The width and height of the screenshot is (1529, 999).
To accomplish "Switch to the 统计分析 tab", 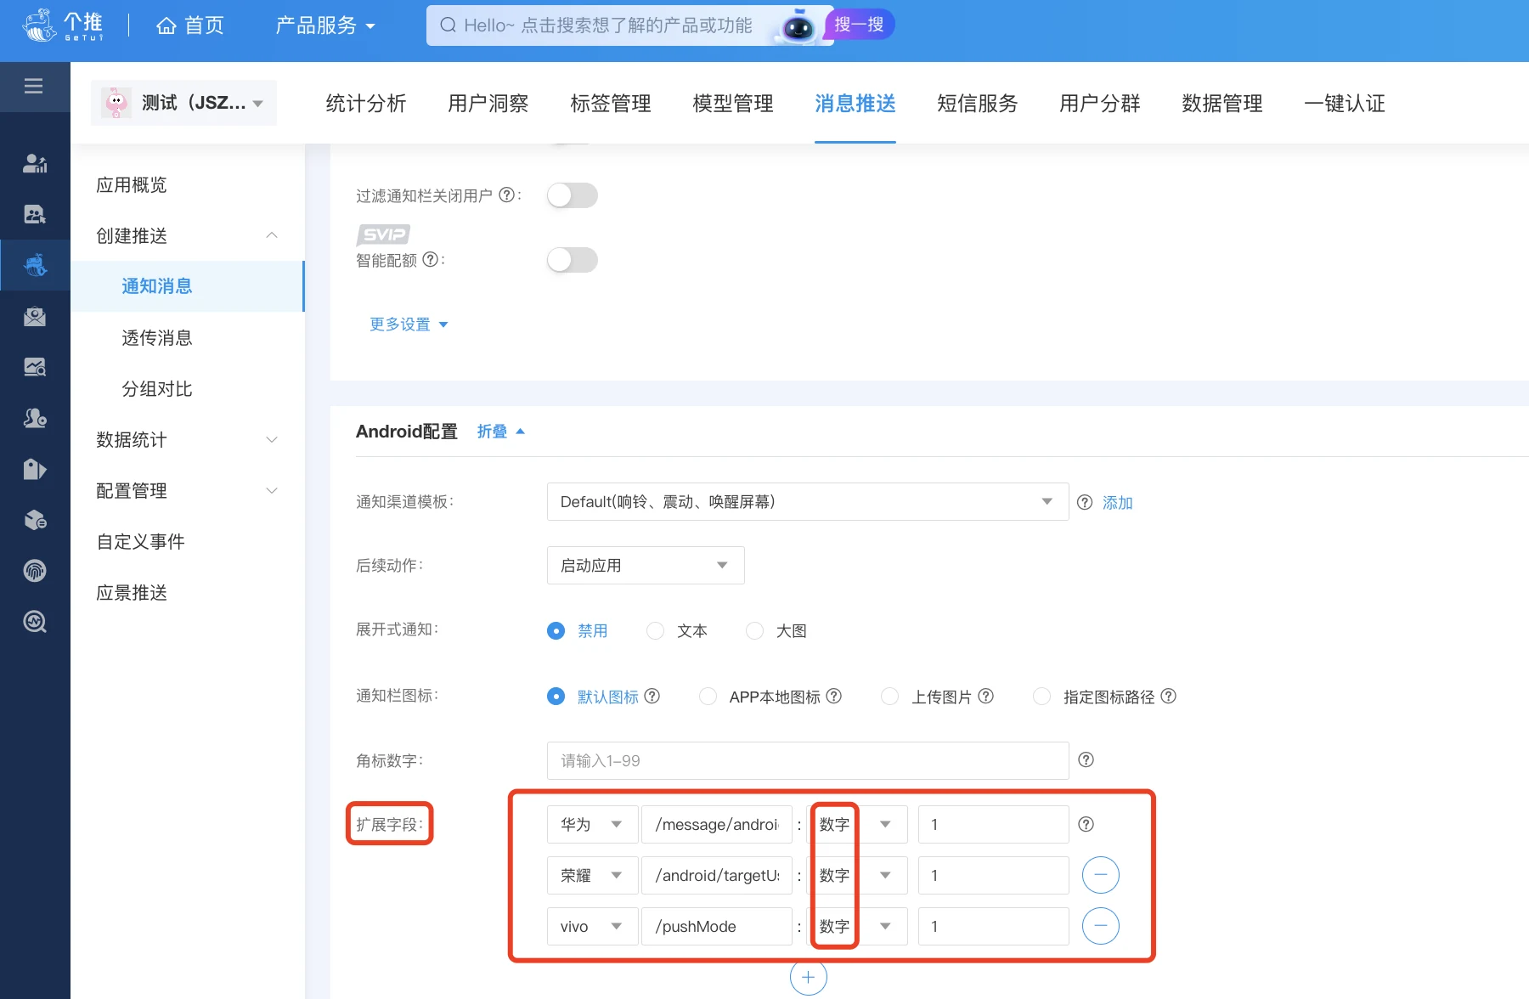I will point(366,104).
